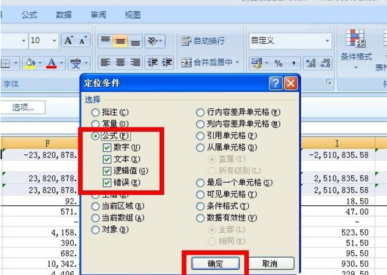387x275 pixels.
Task: Select 行内容差异单元格(W) option
Action: [x=238, y=112]
